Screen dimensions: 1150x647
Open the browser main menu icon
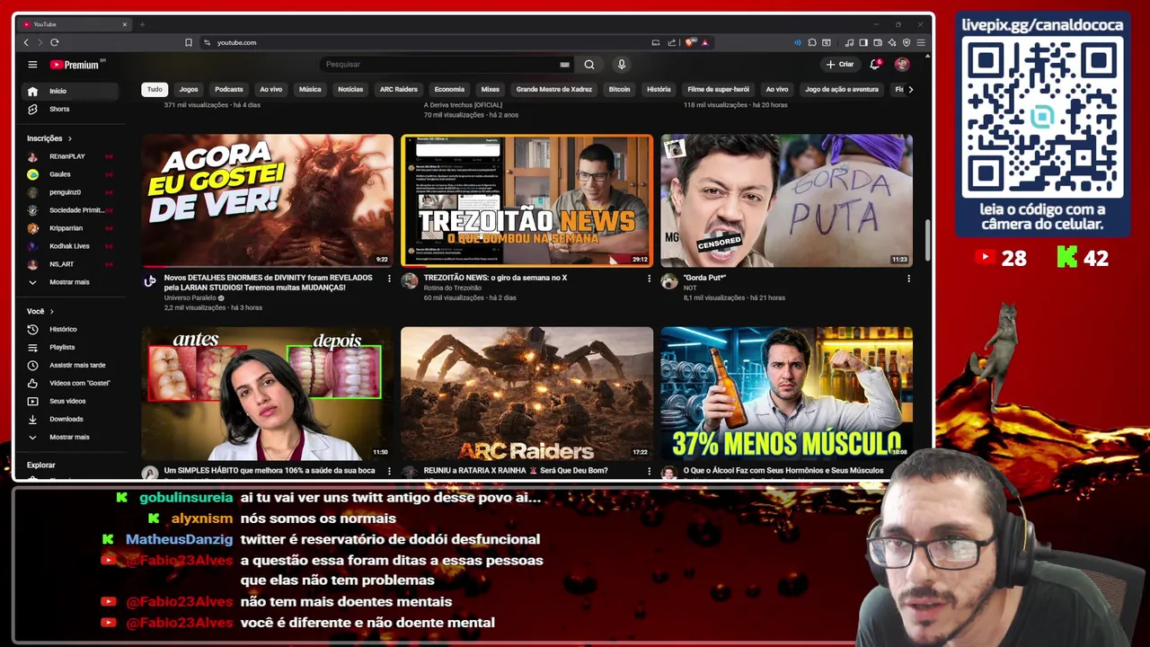tap(921, 42)
